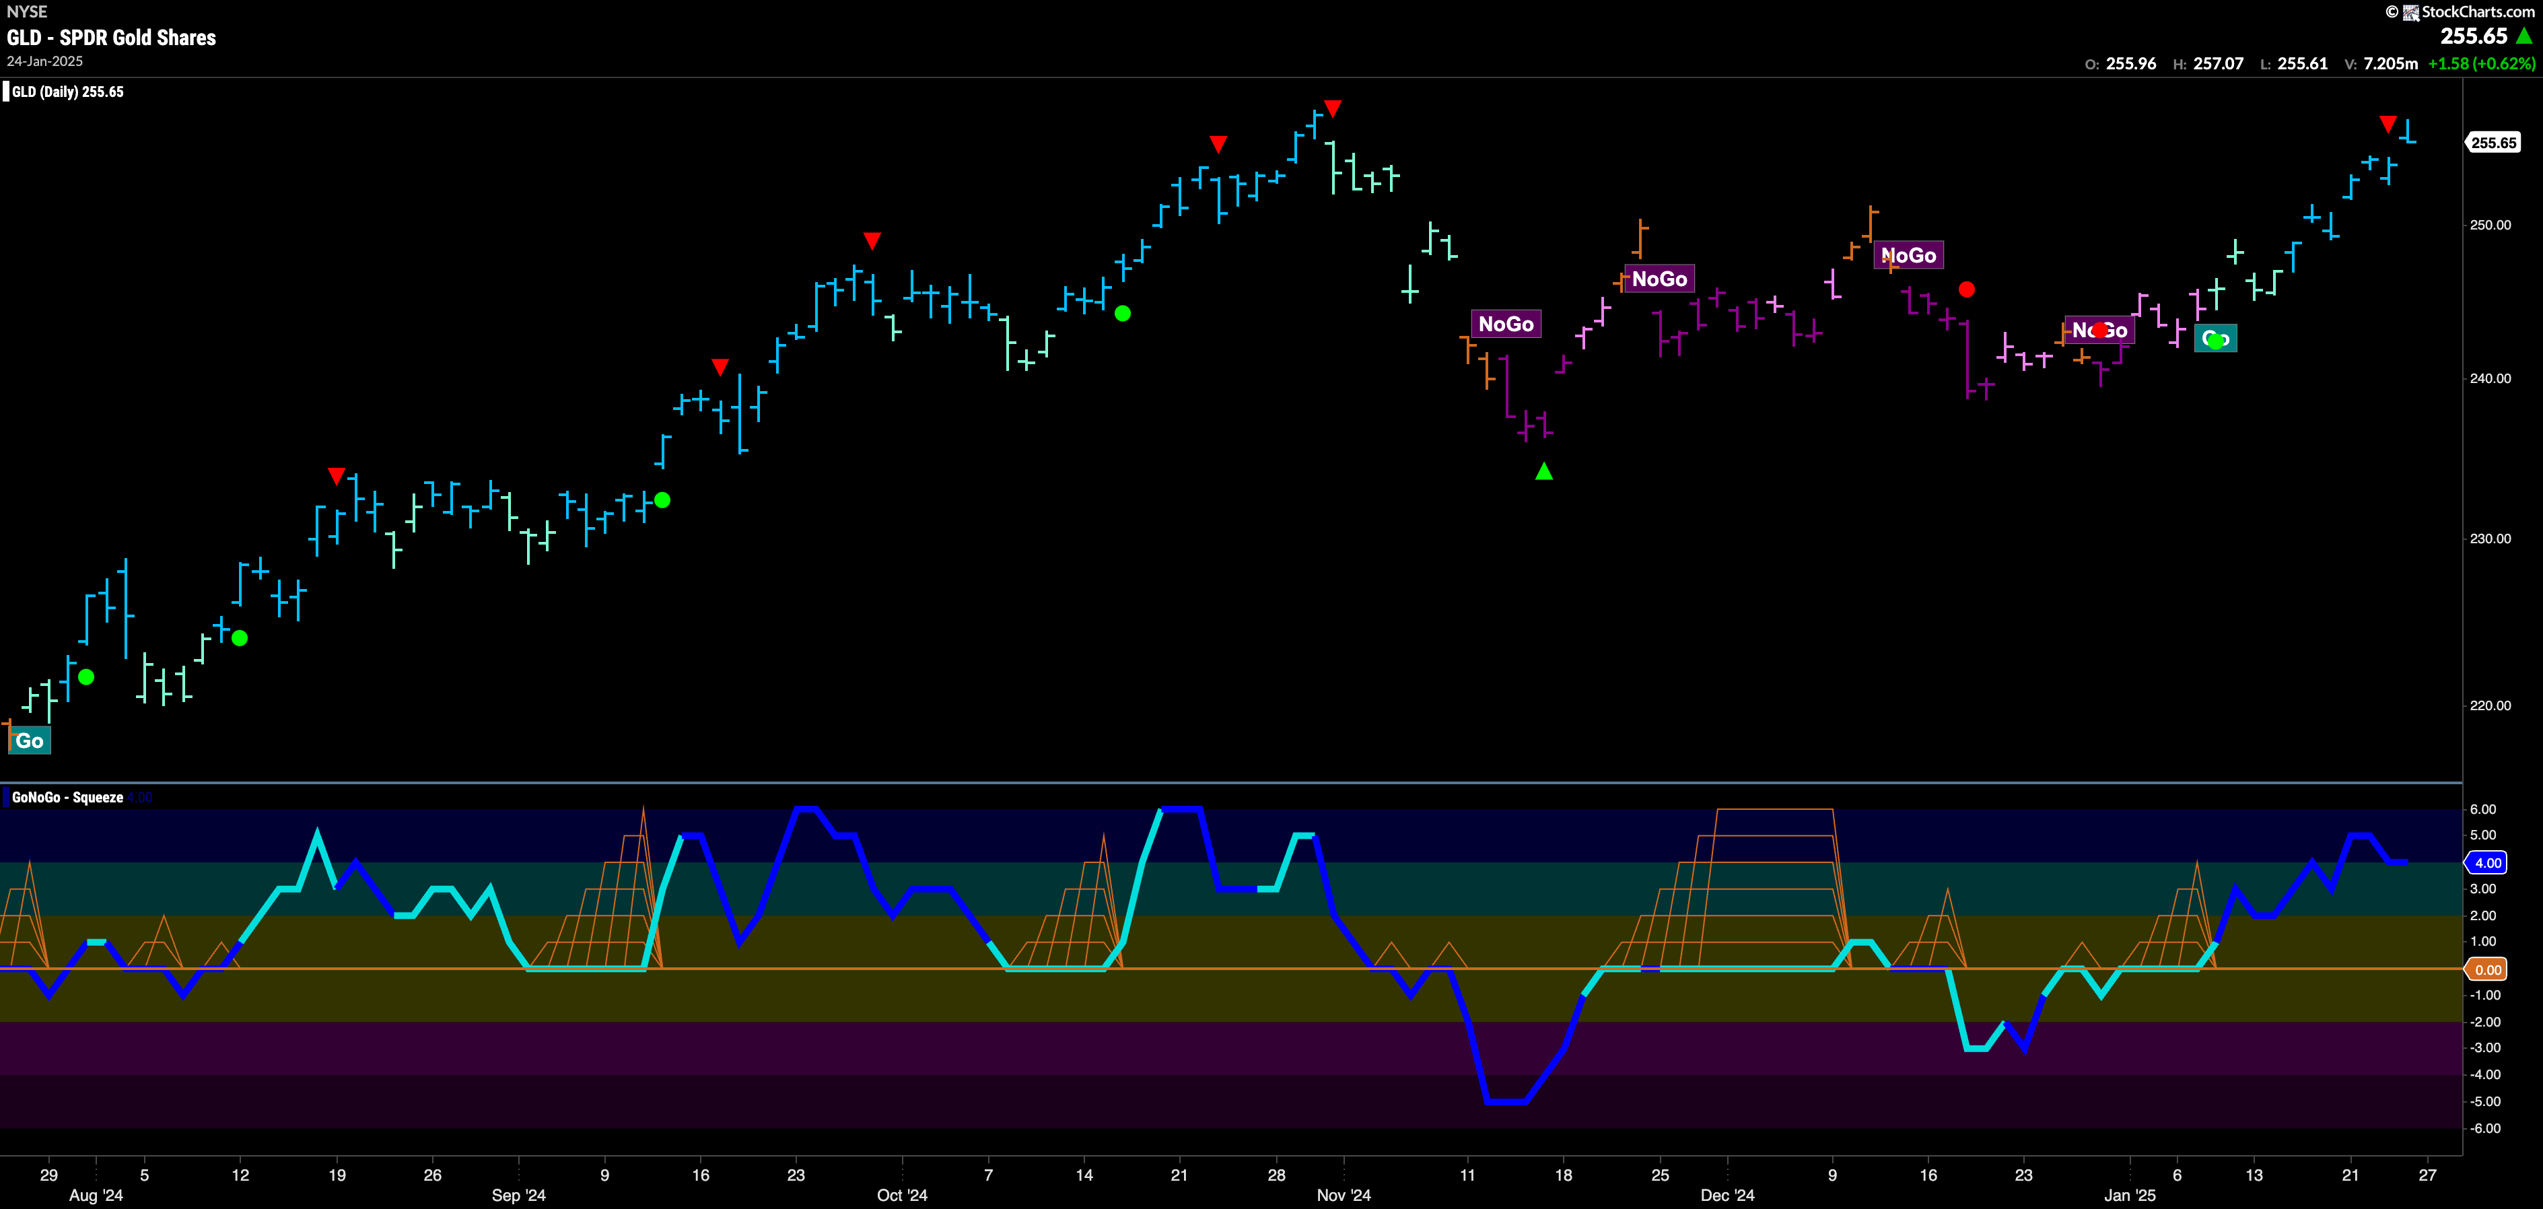Click the orange 0.00 squeeze axis tag

tap(2488, 970)
